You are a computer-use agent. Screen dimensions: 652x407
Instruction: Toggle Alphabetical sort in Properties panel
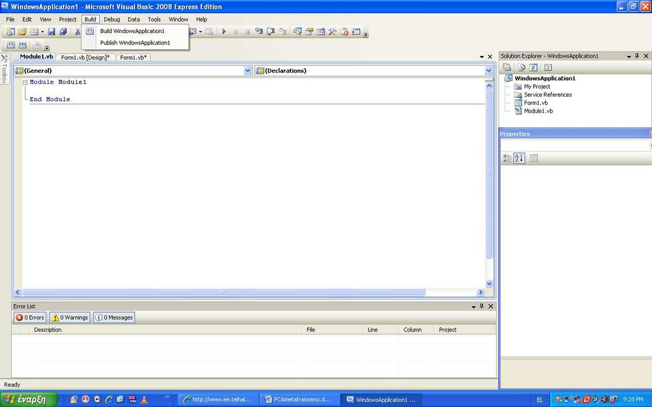point(519,158)
